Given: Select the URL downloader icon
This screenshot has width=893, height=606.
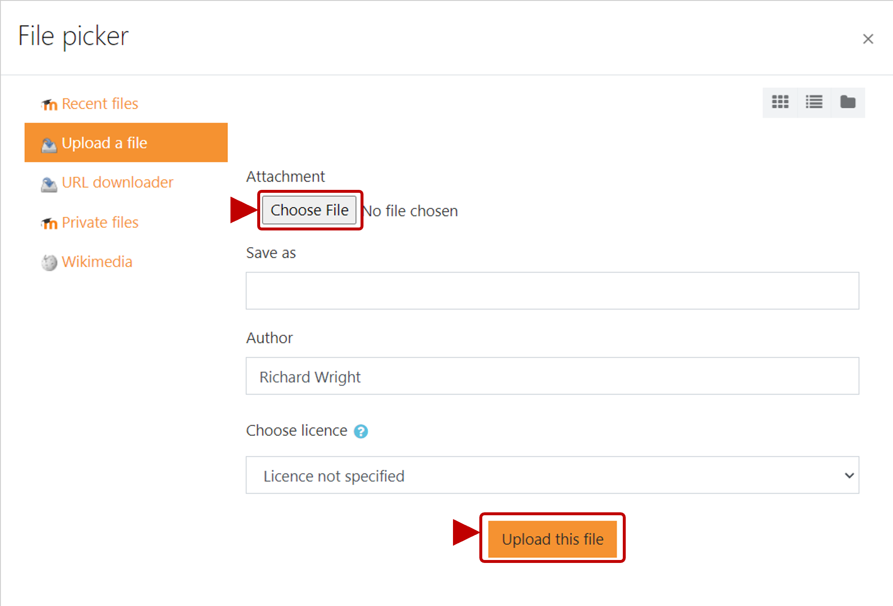Looking at the screenshot, I should (49, 183).
